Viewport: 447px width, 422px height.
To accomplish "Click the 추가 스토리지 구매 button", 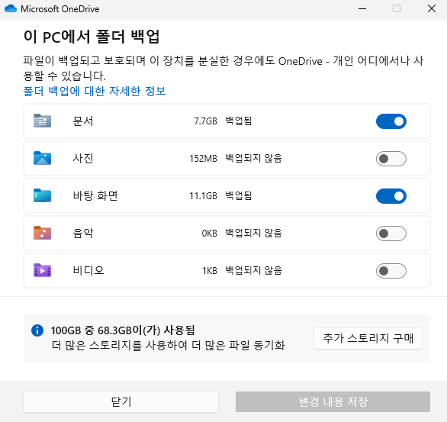I will tap(368, 339).
